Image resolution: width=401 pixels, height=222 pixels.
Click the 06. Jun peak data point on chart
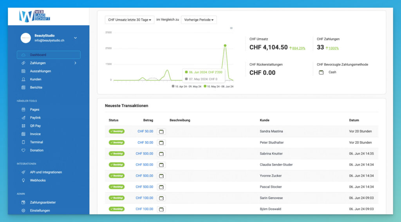click(225, 45)
